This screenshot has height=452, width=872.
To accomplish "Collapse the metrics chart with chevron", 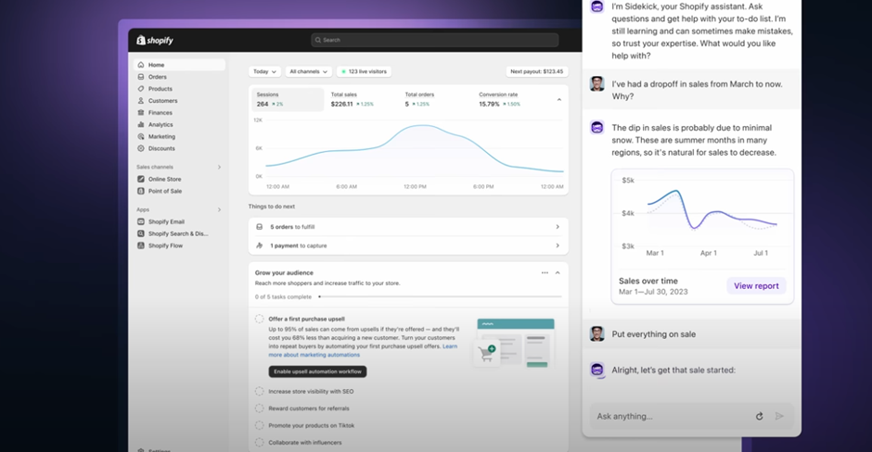I will [x=558, y=100].
